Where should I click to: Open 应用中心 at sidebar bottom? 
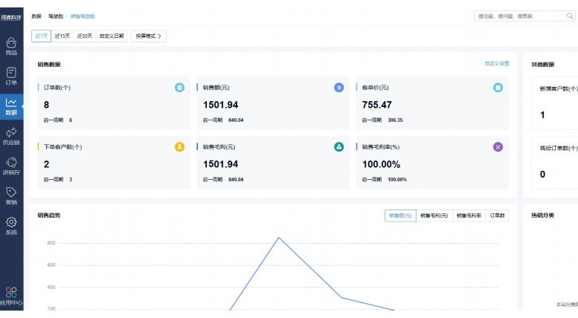click(11, 296)
